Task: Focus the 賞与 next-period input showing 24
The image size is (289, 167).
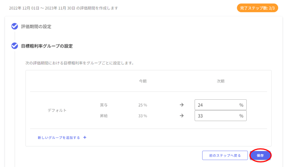Action: click(220, 105)
